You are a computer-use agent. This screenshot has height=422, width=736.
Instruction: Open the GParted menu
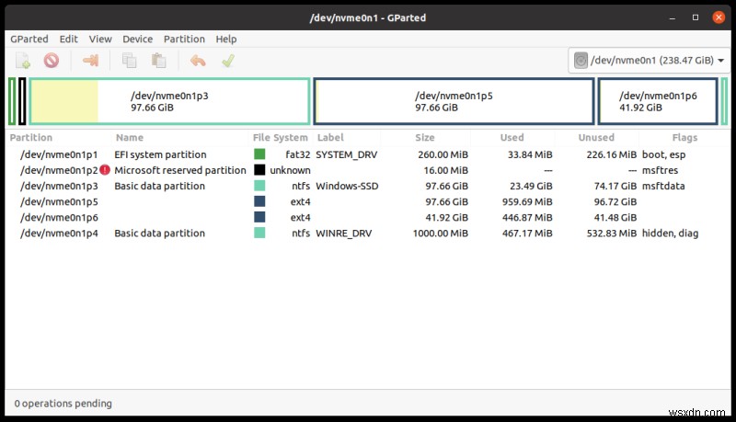[x=29, y=40]
